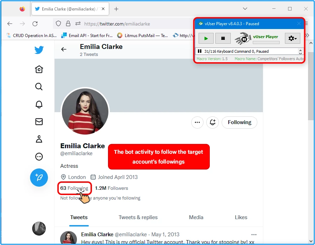
Task: Close the Emilia Clarke browser tab
Action: tap(103, 9)
